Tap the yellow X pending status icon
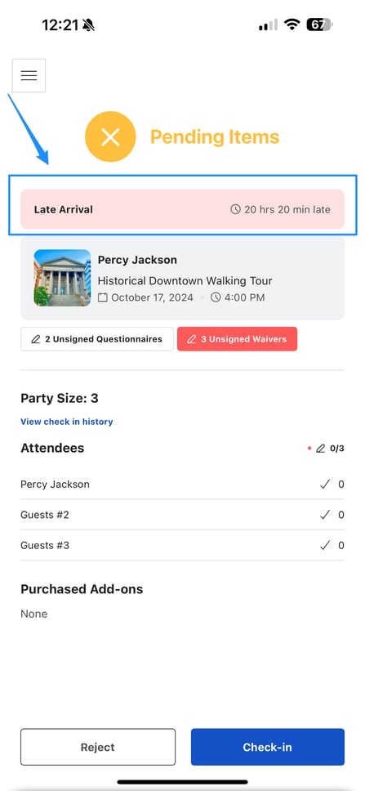This screenshot has width=365, height=791. pos(110,136)
